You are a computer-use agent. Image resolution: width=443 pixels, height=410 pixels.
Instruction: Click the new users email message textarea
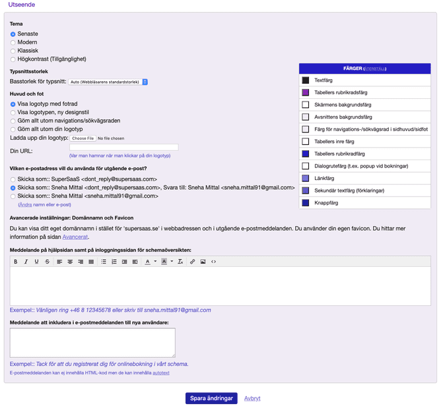pos(92,343)
